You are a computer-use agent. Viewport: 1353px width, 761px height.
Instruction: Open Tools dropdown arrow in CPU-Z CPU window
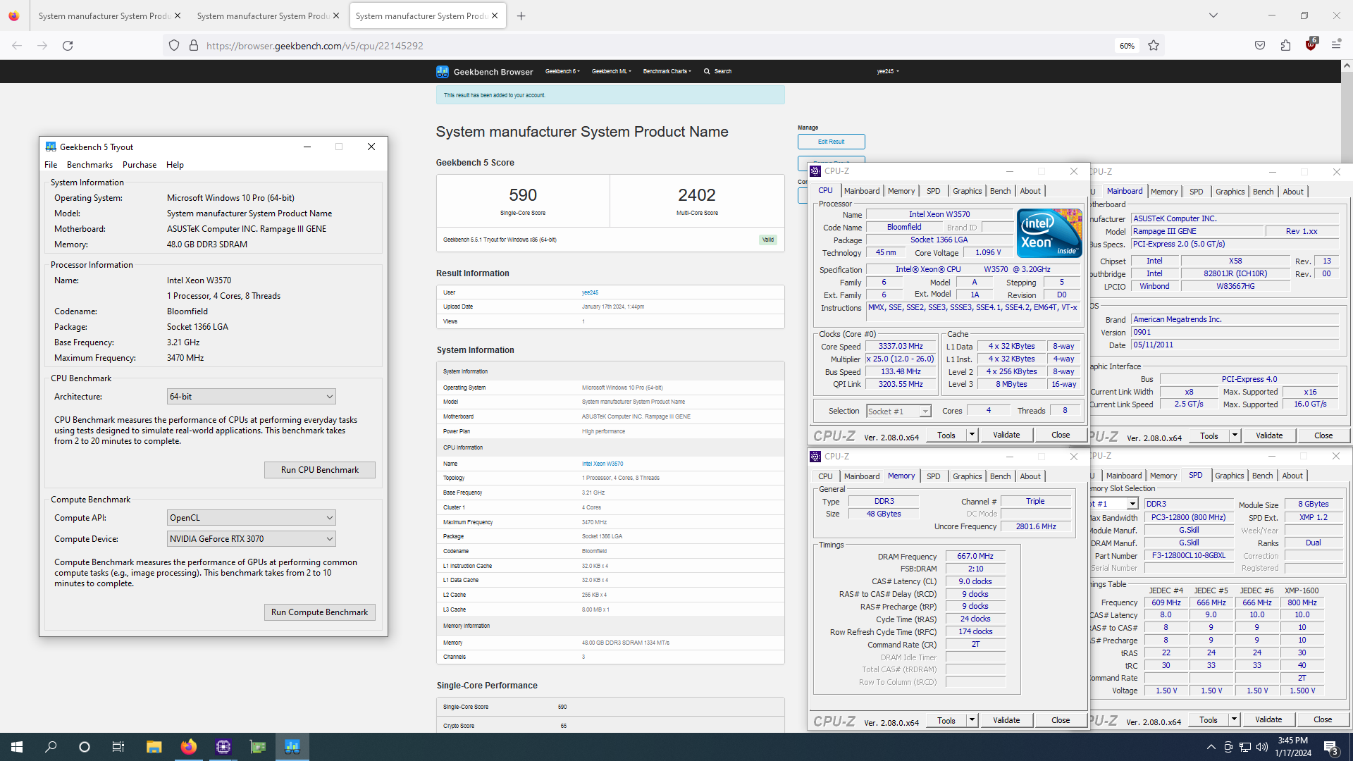[972, 435]
